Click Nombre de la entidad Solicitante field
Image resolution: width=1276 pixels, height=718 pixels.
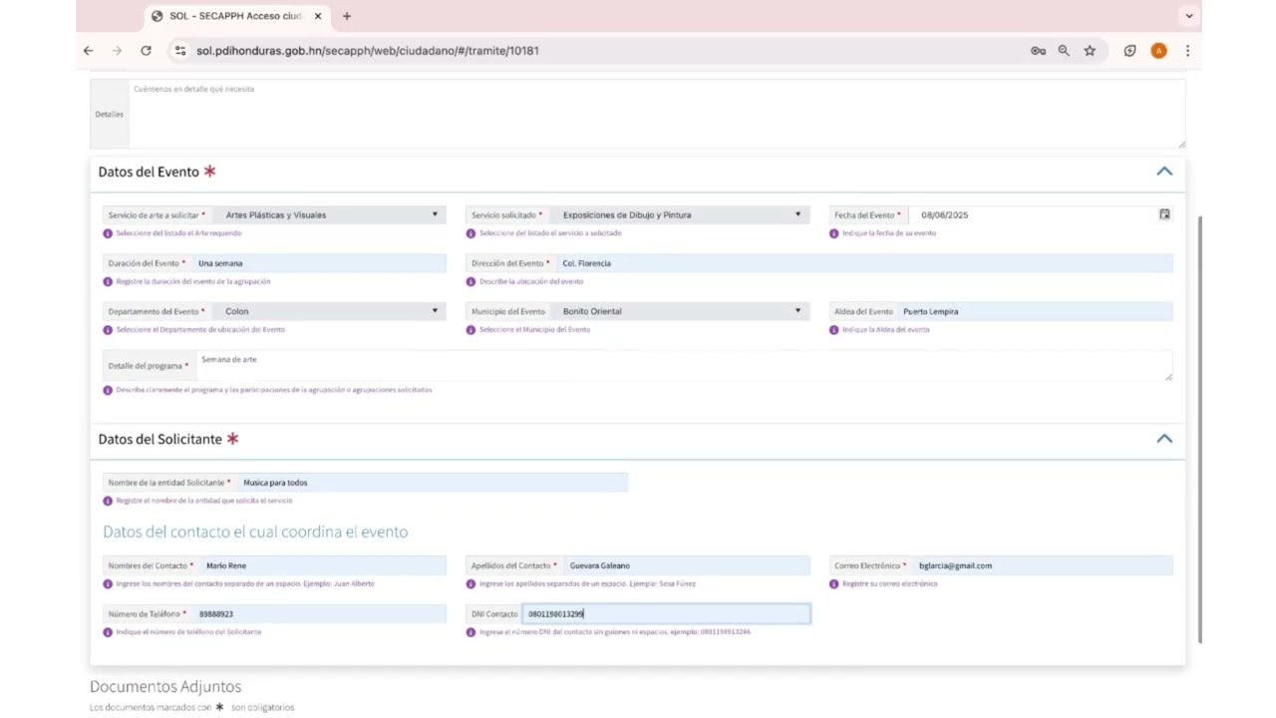coord(433,483)
